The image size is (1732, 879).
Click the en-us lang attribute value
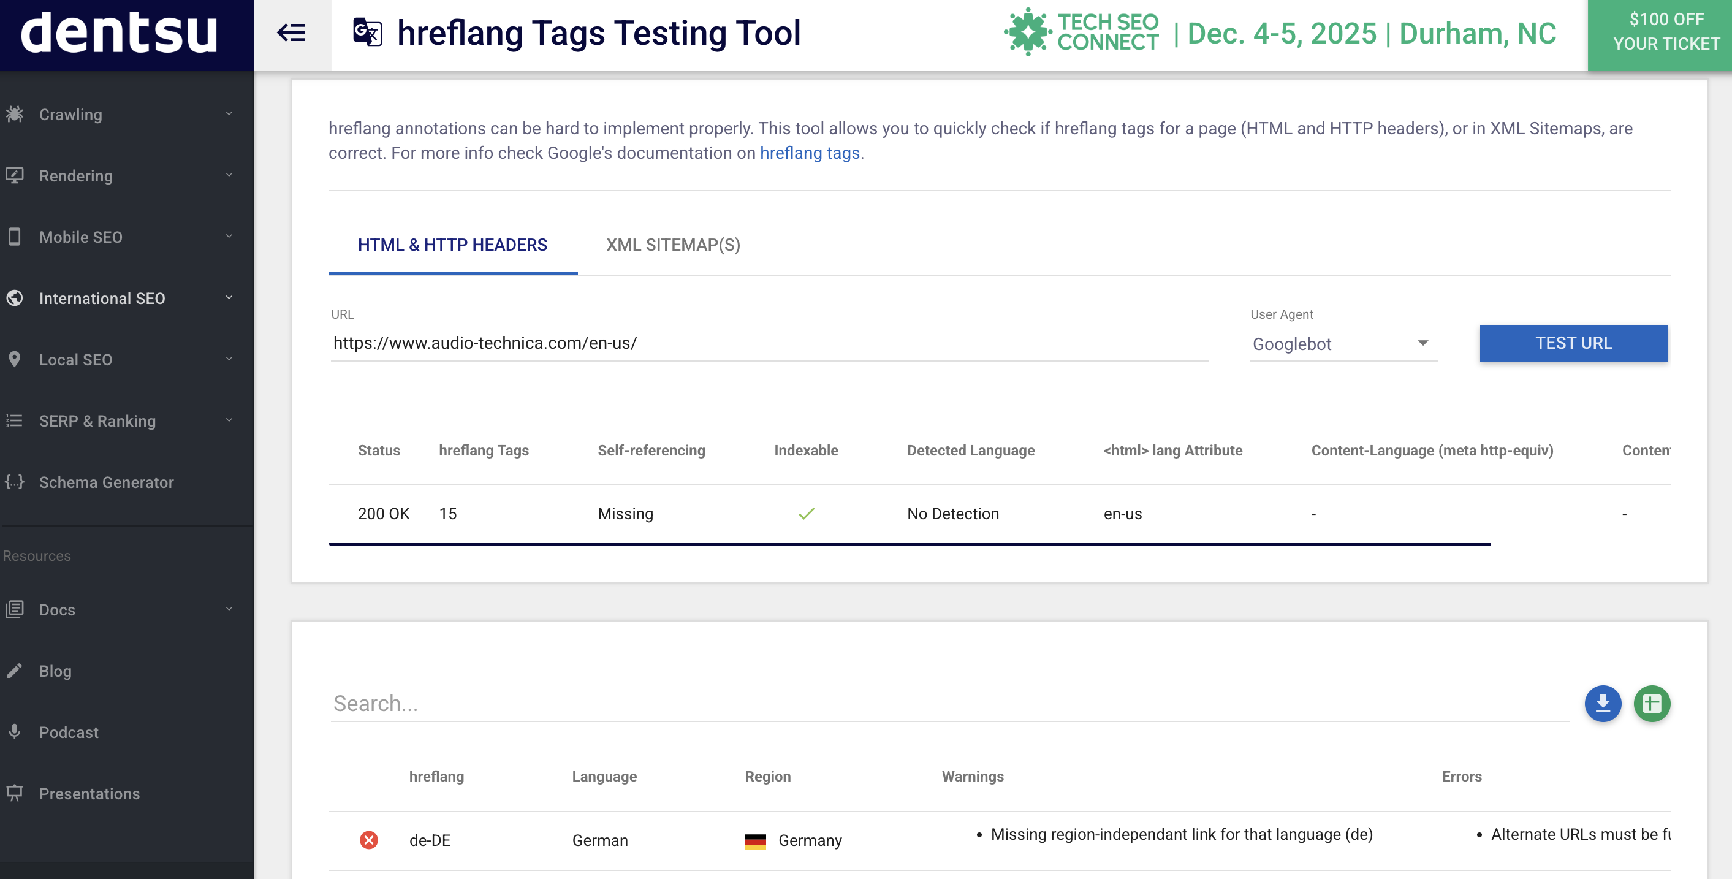pos(1122,513)
